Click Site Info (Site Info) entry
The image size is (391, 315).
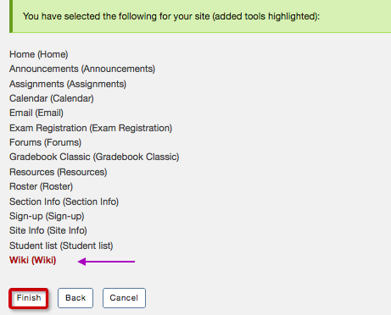48,230
